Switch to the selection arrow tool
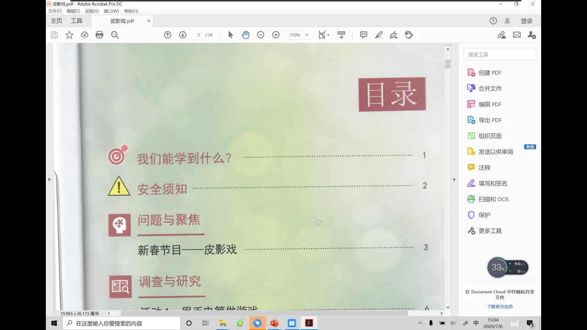The width and height of the screenshot is (587, 330). (230, 34)
